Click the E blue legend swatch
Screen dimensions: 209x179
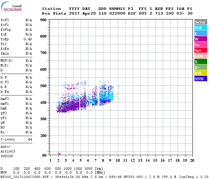tap(201, 33)
